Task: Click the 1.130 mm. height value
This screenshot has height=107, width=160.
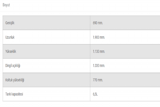Action: 99,51
